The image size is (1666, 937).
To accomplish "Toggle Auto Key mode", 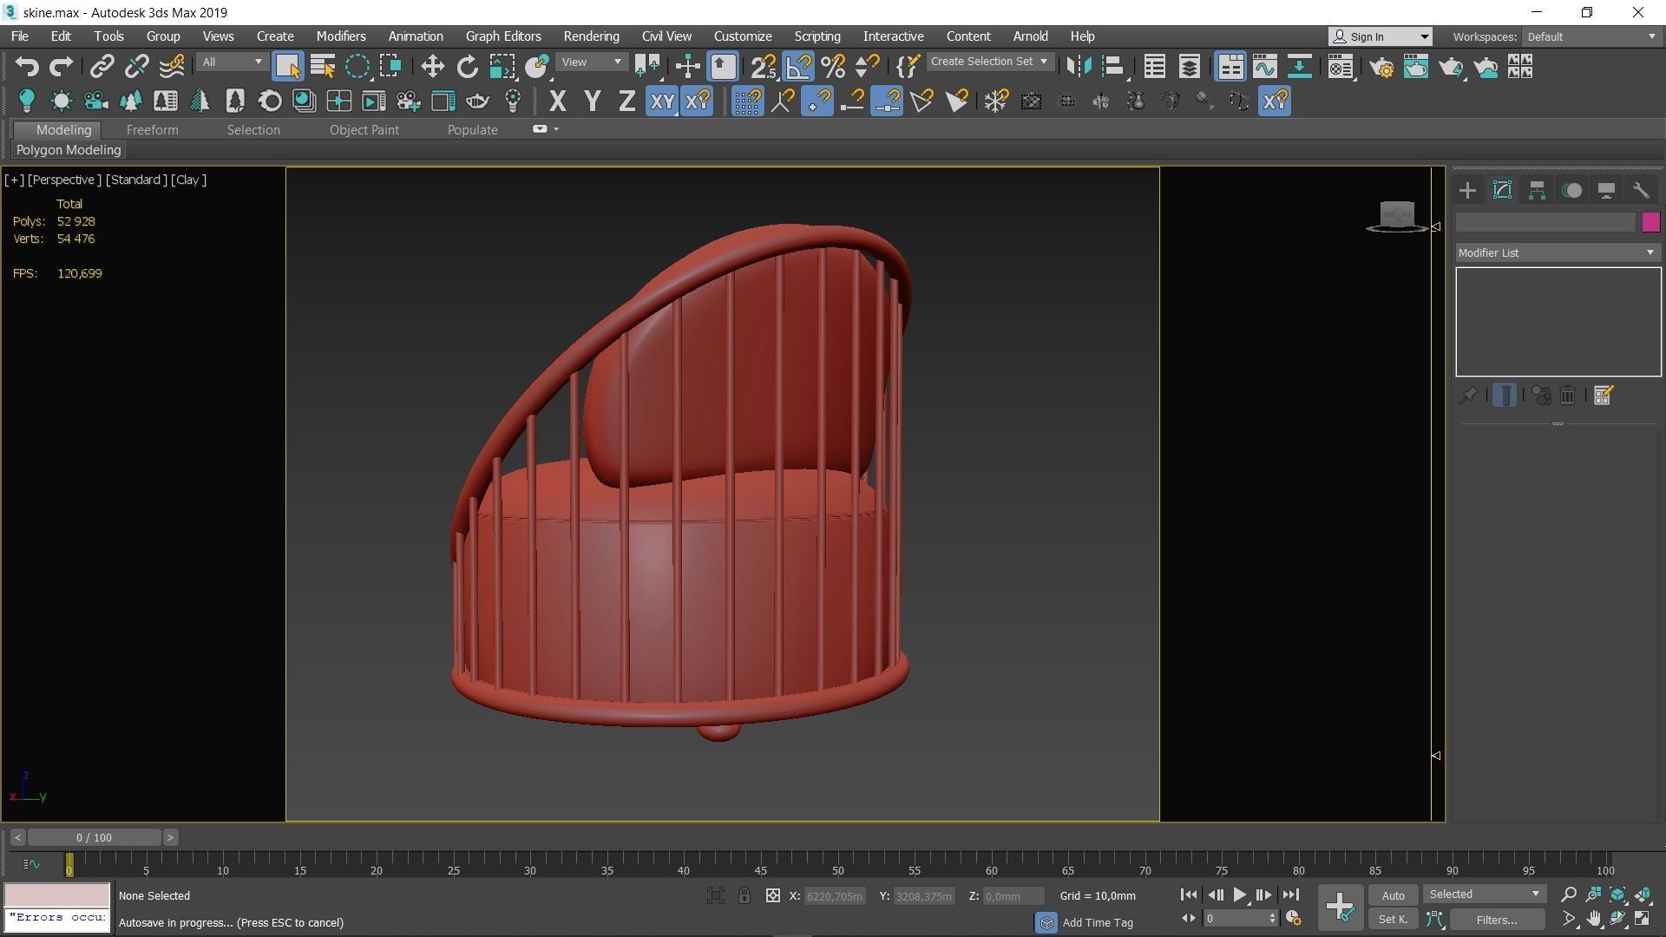I will click(x=1394, y=895).
